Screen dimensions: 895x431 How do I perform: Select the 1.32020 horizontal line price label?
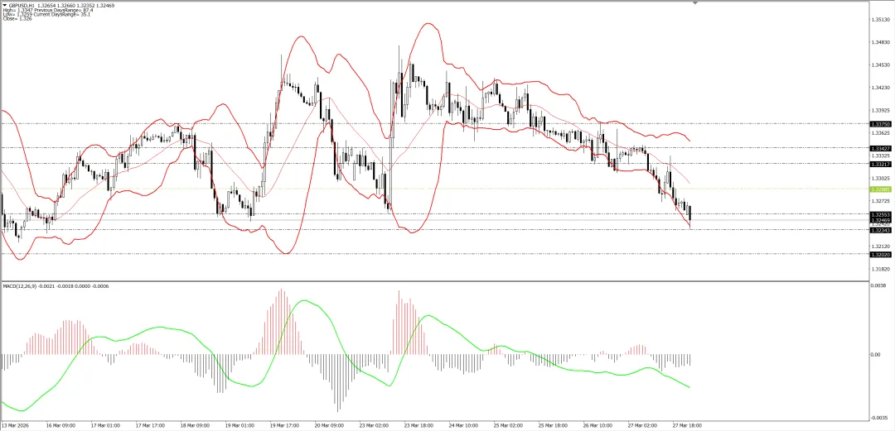pyautogui.click(x=880, y=254)
